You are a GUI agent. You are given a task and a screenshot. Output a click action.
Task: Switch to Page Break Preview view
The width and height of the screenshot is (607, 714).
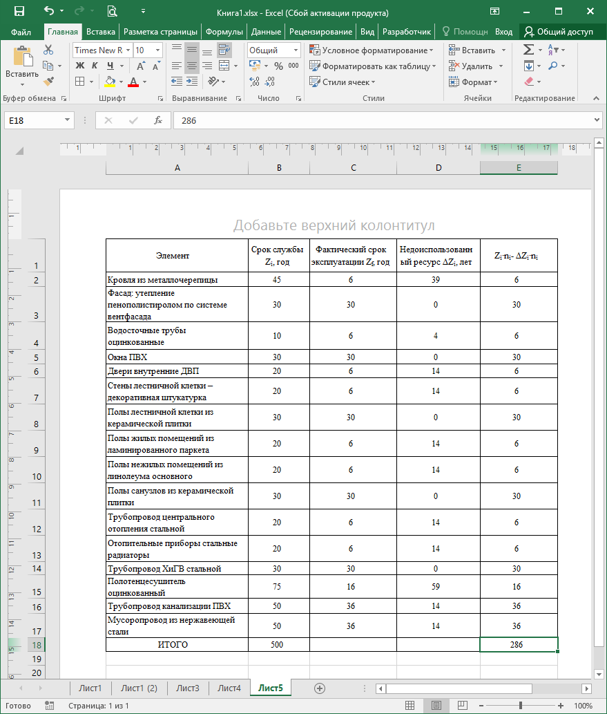[x=462, y=705]
